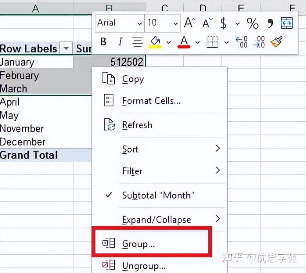Screen dimensions: 306x273
Task: Apply red Font Color
Action: pos(184,42)
